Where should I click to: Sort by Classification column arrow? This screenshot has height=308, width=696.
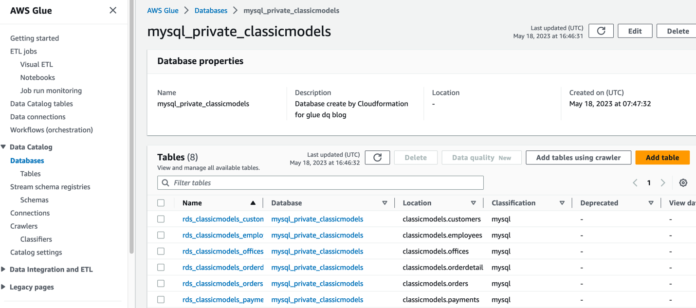(562, 203)
